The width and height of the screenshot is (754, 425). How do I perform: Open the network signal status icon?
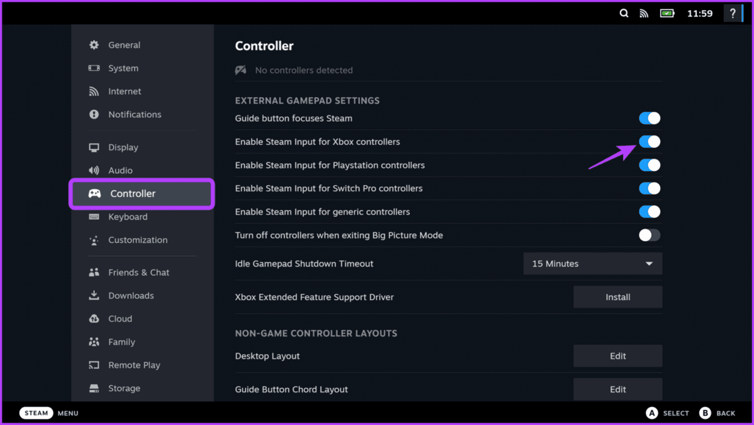pos(644,14)
